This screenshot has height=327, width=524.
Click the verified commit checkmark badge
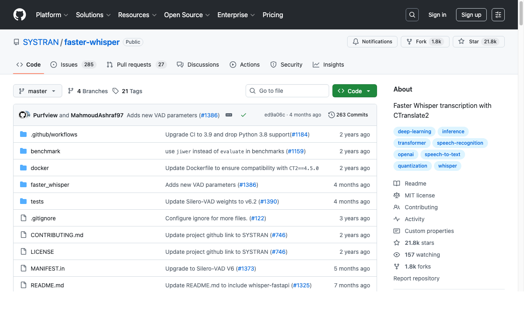(244, 115)
